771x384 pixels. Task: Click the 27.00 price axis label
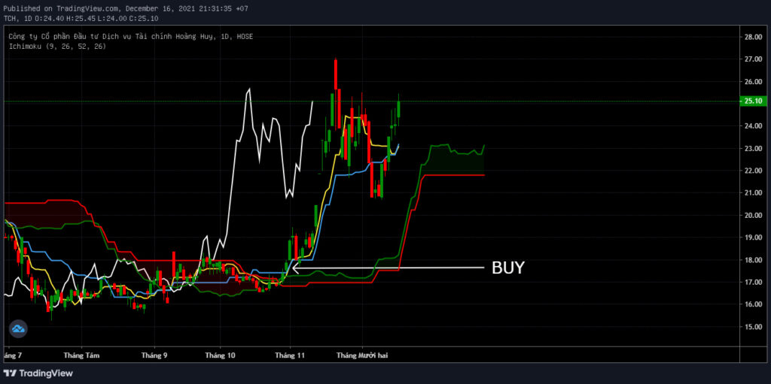(753, 59)
